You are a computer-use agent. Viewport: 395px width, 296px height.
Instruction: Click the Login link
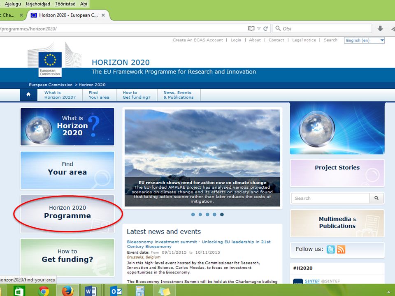coord(236,40)
